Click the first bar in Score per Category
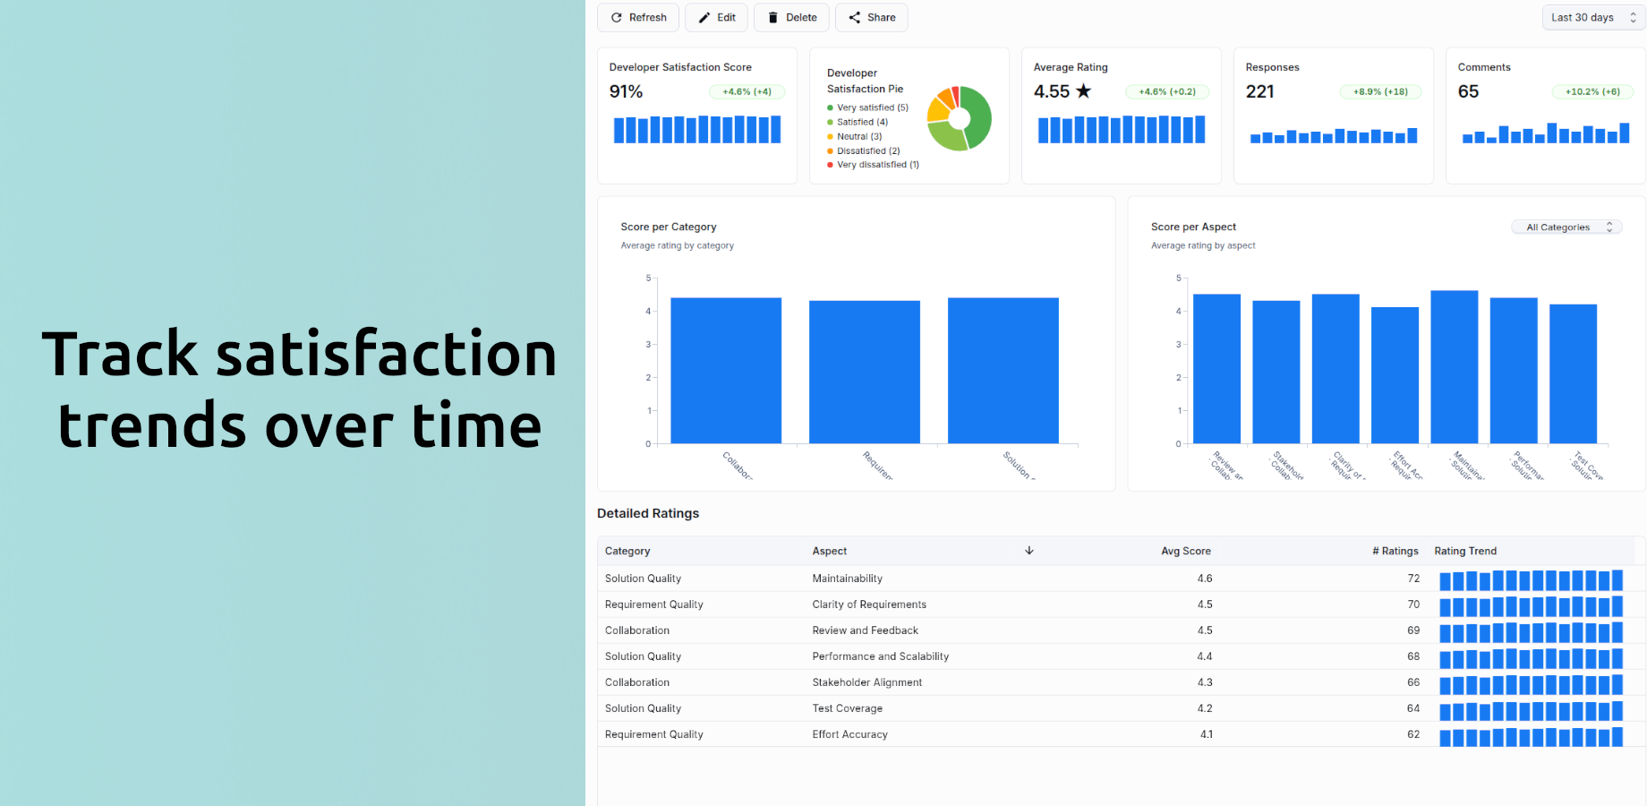The height and width of the screenshot is (806, 1647). (x=725, y=372)
